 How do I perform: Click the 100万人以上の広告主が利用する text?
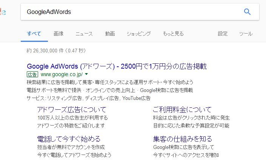[72, 118]
